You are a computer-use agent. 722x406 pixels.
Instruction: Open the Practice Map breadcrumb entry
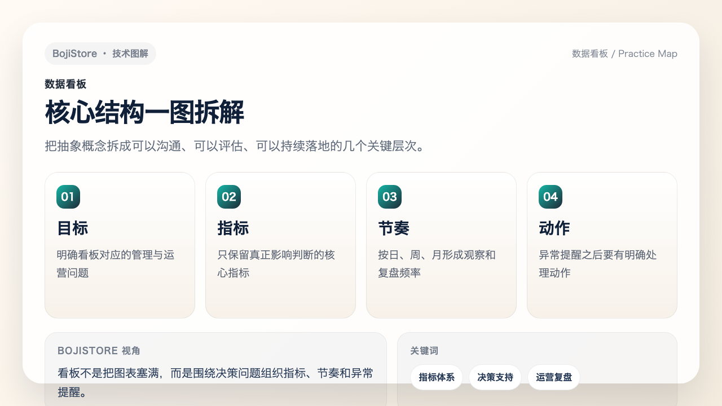[648, 54]
